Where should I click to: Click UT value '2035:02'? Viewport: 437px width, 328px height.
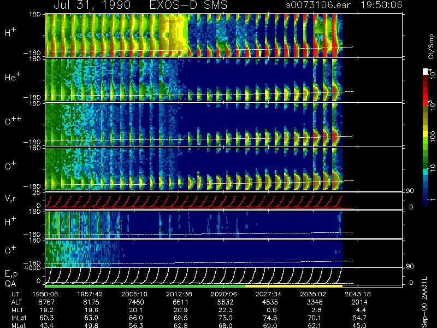313,294
